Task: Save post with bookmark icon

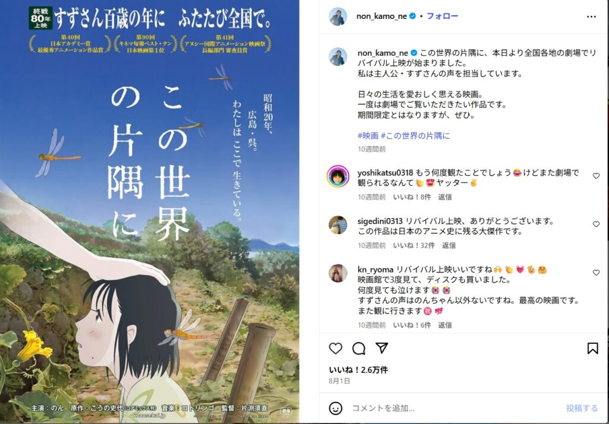Action: coord(592,349)
